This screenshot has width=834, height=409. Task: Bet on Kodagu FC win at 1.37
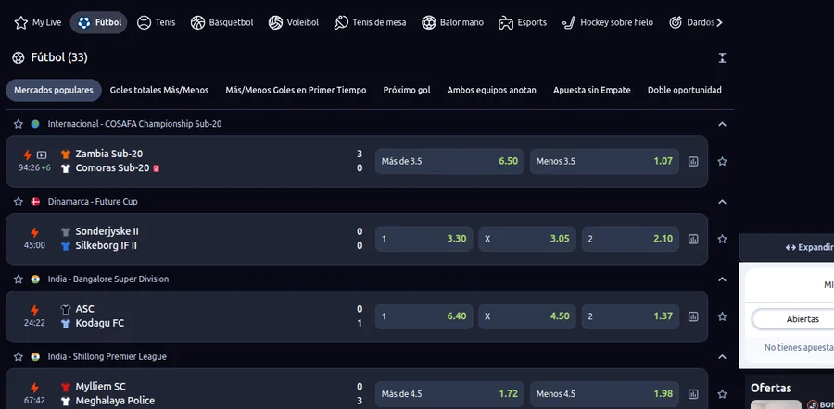tap(630, 316)
